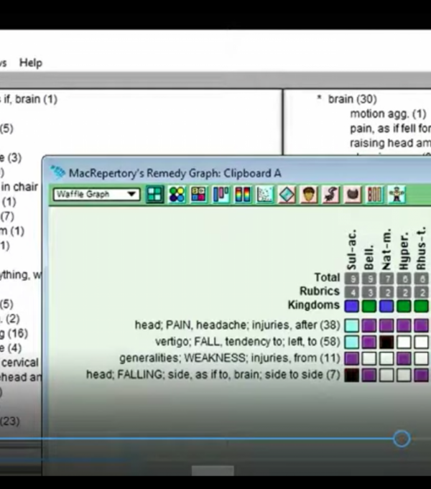Select the red vertical bars graph icon

[374, 195]
